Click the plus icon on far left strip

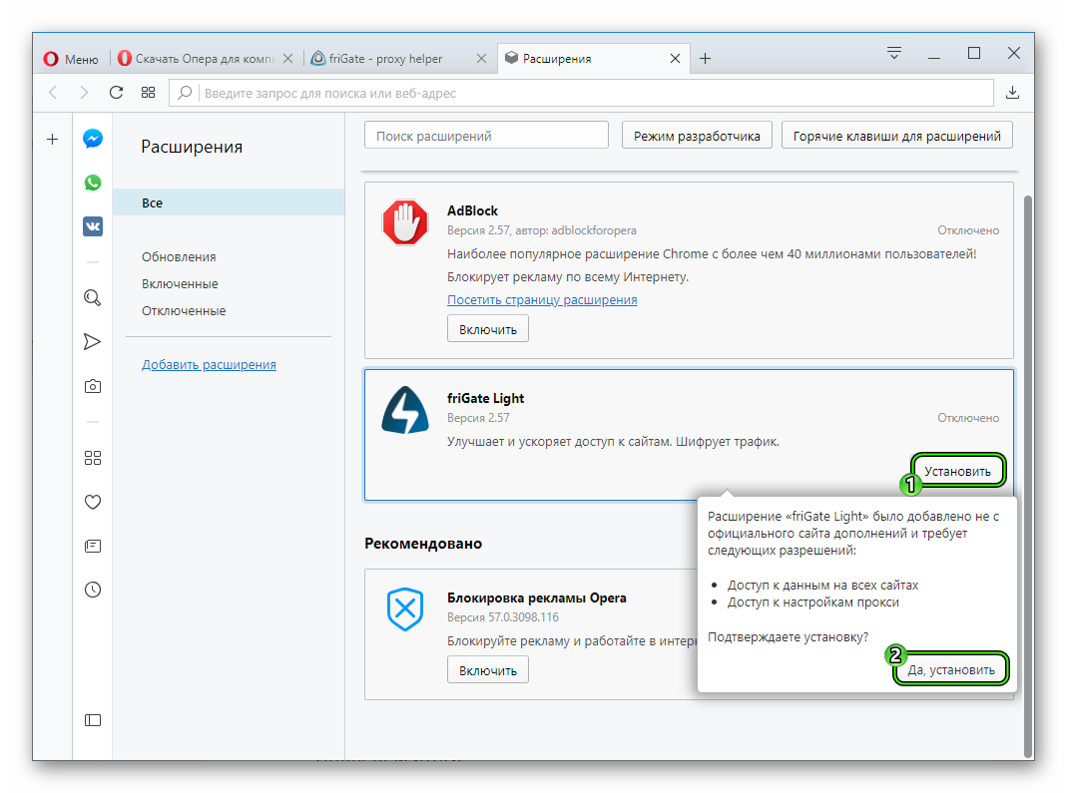[52, 140]
